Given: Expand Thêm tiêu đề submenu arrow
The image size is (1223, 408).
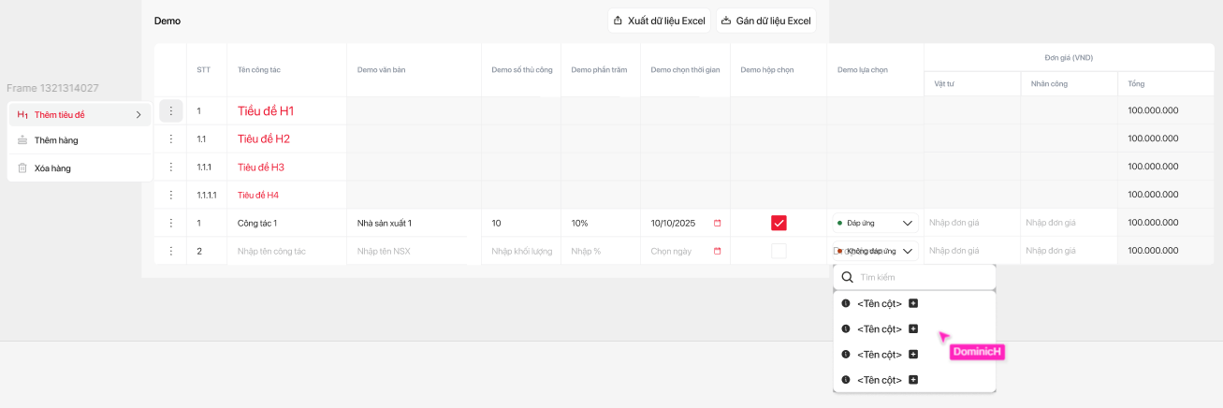Looking at the screenshot, I should coord(138,114).
